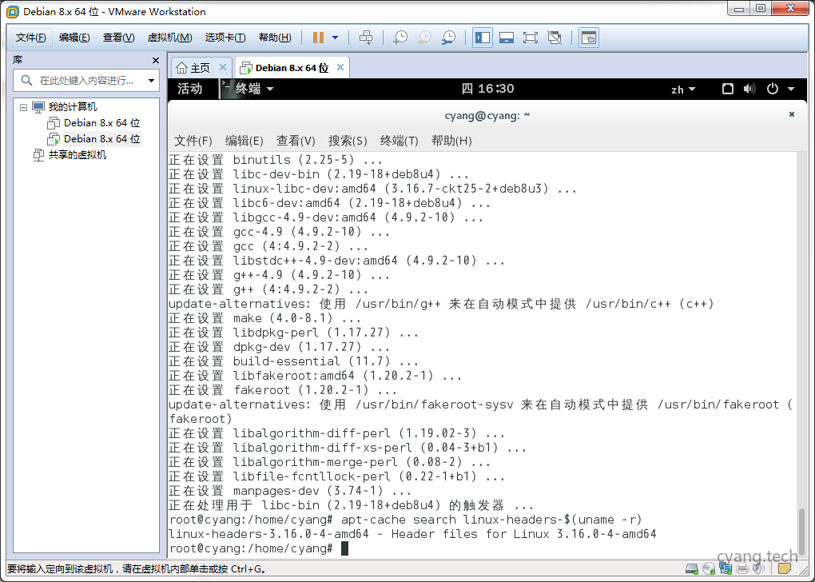Open the pause button dropdown arrow
Screen dimensions: 815x582
tap(336, 37)
